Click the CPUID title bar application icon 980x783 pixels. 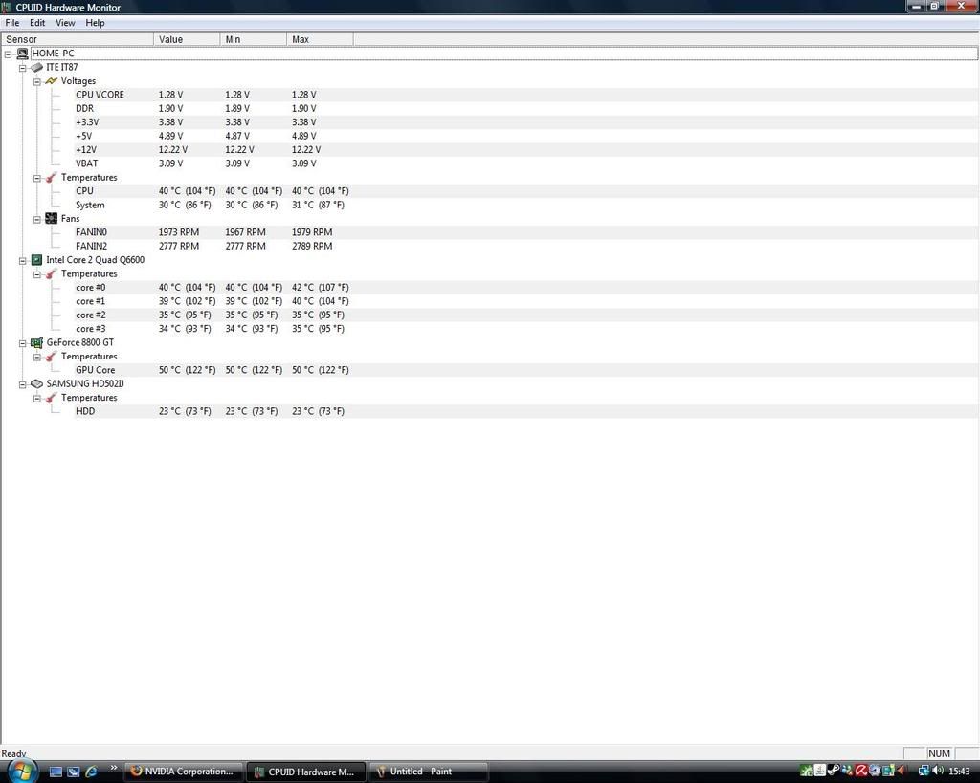pos(7,8)
